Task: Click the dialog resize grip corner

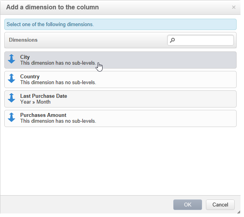Action: [238, 211]
